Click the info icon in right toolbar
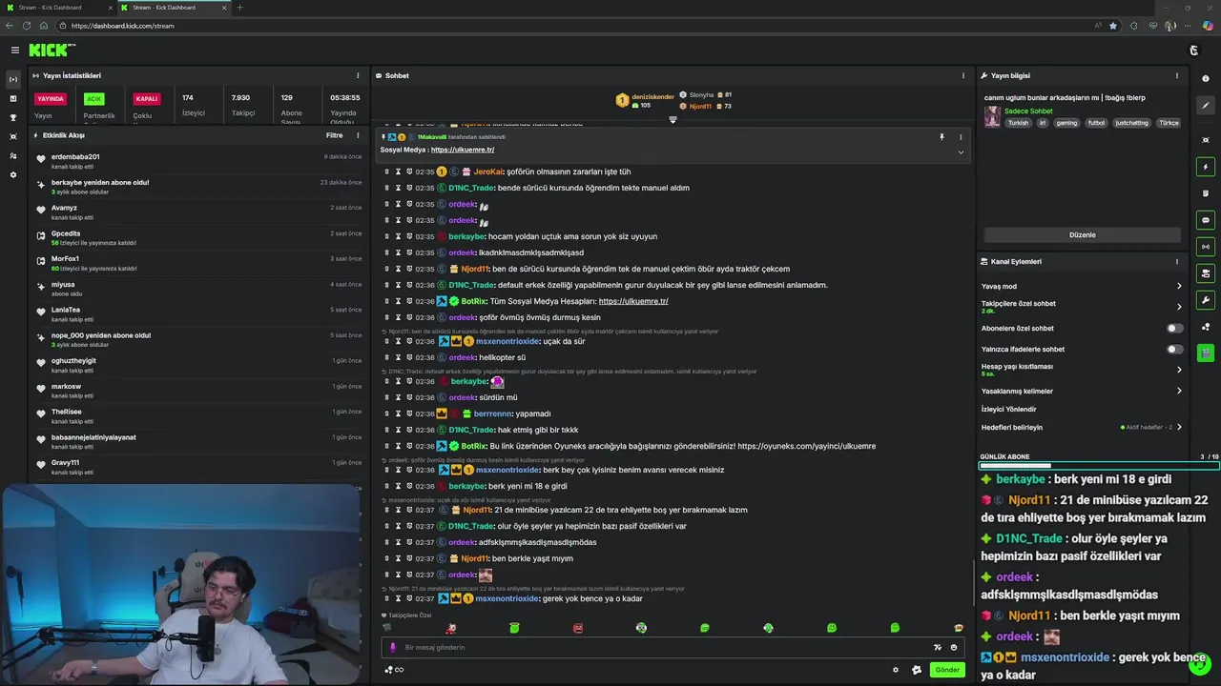Viewport: 1221px width, 686px height. [1206, 79]
